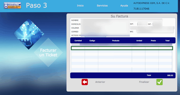This screenshot has width=180, height=95.
Task: Click the INT. number field
Action: point(157,24)
